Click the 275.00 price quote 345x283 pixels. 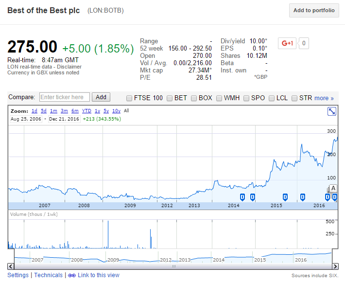pyautogui.click(x=33, y=47)
